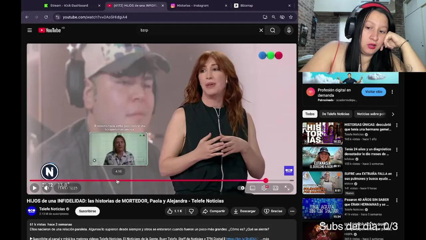The width and height of the screenshot is (426, 240).
Task: Go back in the browser
Action: 27,17
